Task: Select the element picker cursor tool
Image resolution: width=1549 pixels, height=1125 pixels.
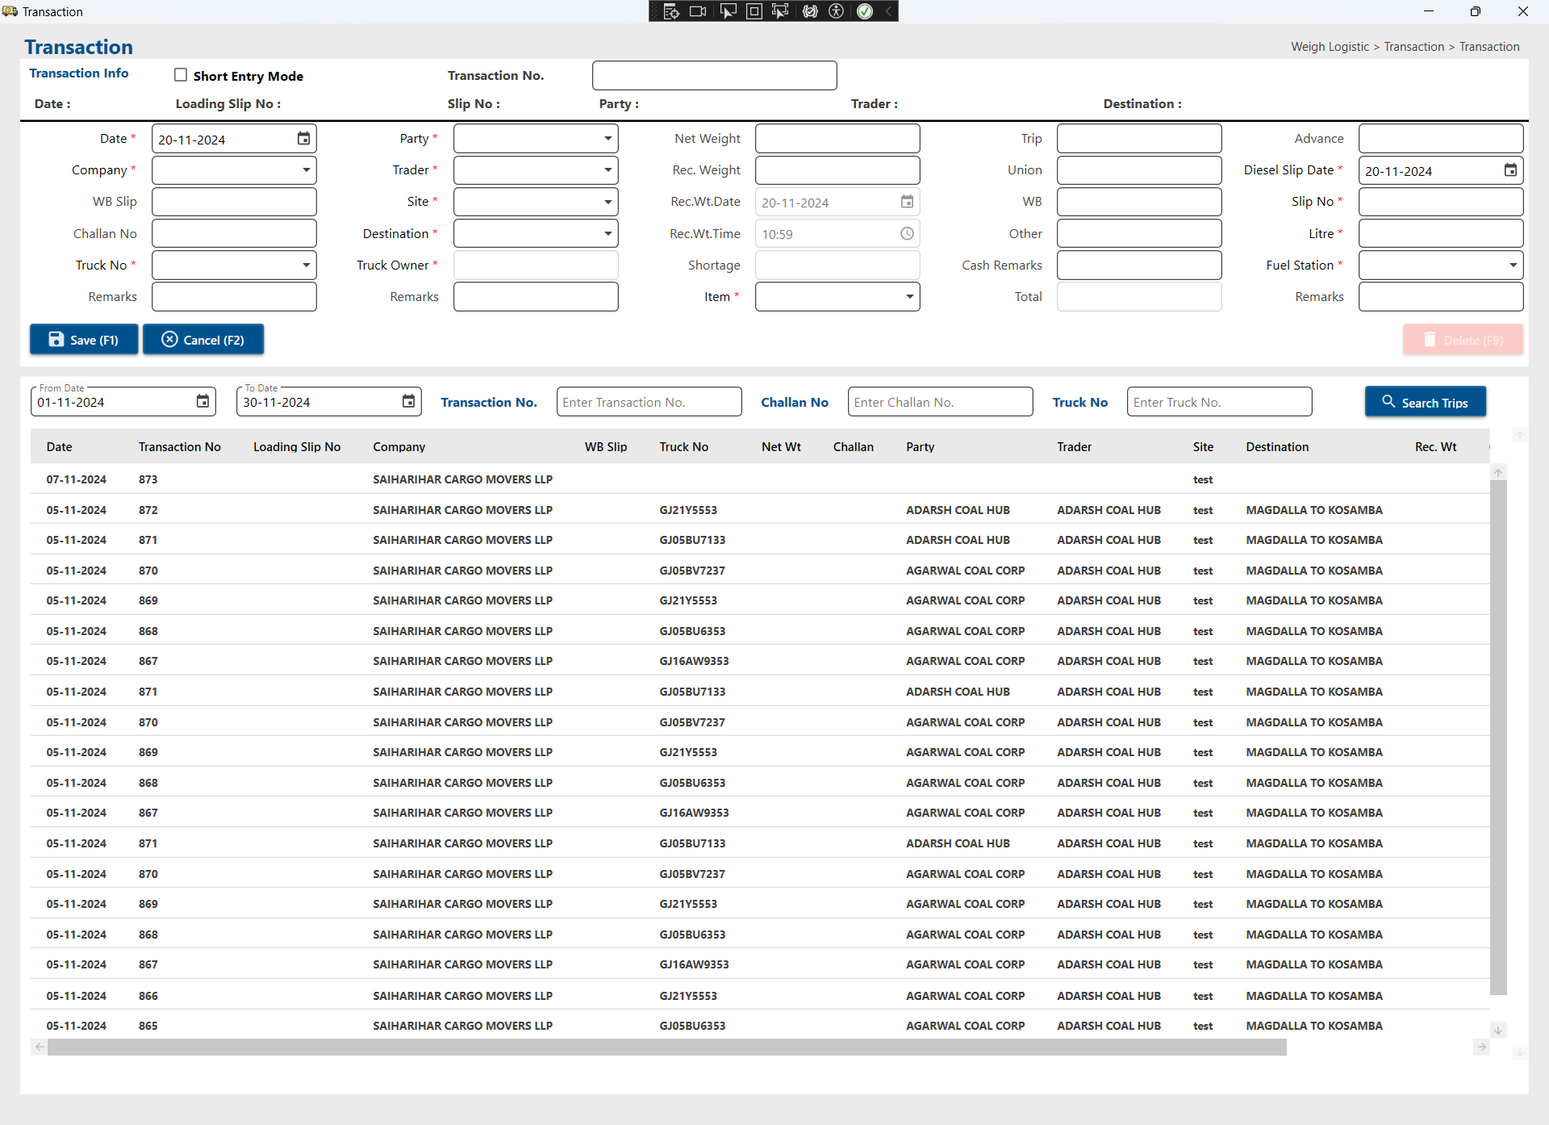Action: coord(729,11)
